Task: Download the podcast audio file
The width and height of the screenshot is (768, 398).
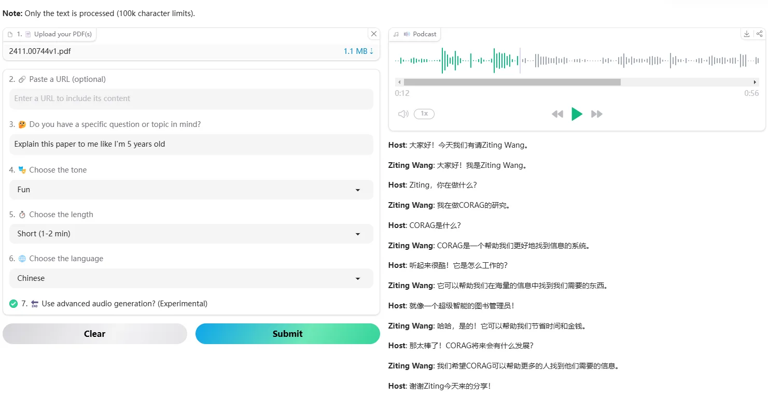Action: pos(747,34)
